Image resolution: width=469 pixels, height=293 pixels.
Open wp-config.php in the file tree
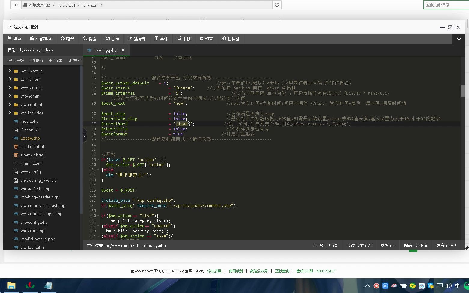pyautogui.click(x=34, y=222)
